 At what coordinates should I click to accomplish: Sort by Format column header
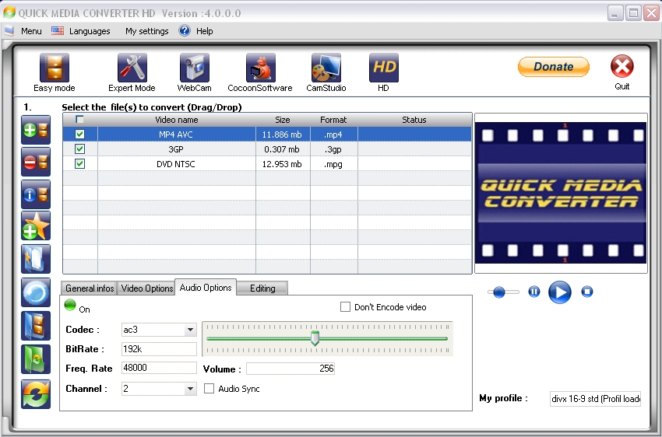click(x=333, y=120)
